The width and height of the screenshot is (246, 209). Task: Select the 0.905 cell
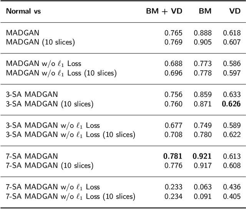(203, 41)
